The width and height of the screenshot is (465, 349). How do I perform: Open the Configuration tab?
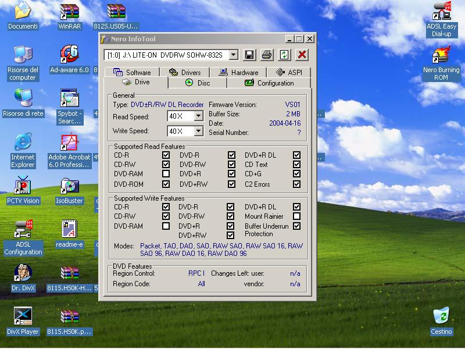tap(269, 83)
